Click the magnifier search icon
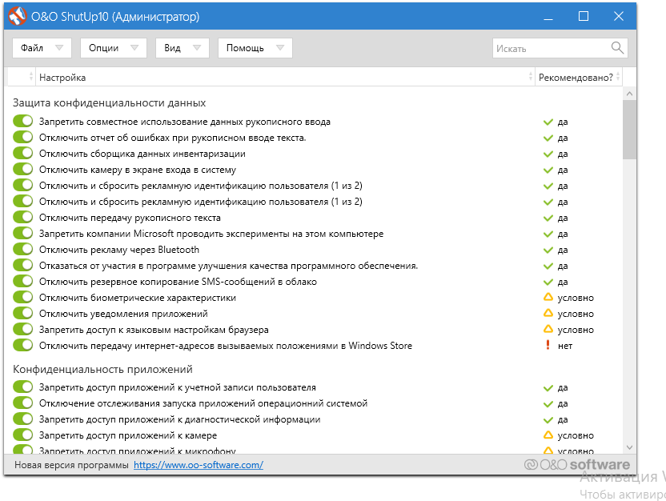The width and height of the screenshot is (666, 501). 618,47
